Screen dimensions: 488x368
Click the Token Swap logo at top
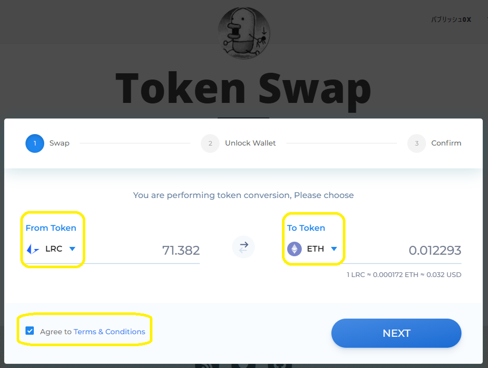pyautogui.click(x=243, y=32)
